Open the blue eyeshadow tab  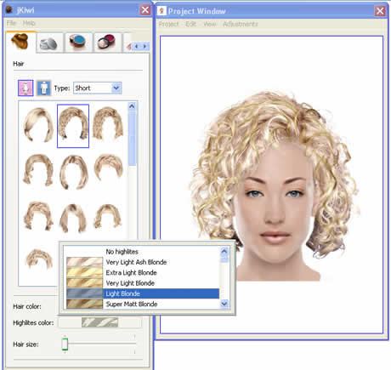coord(77,43)
